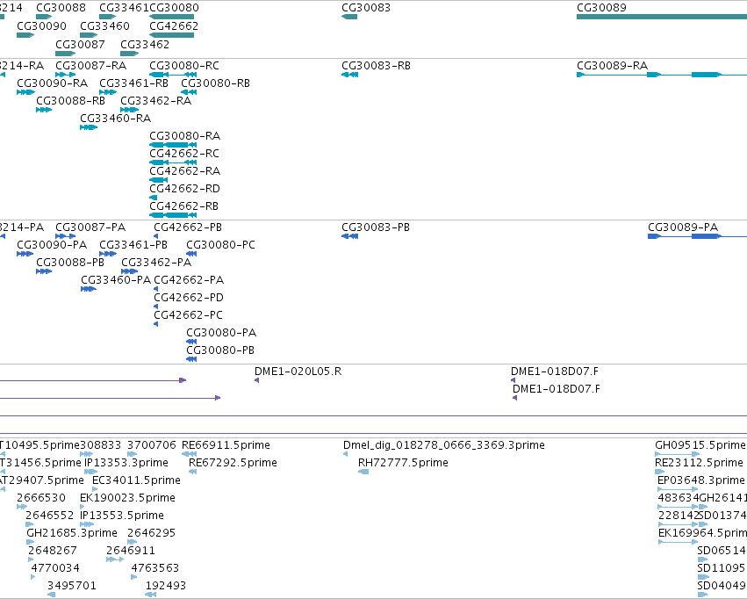Select transcript CG30087-RA label
The image size is (747, 599).
pyautogui.click(x=91, y=65)
